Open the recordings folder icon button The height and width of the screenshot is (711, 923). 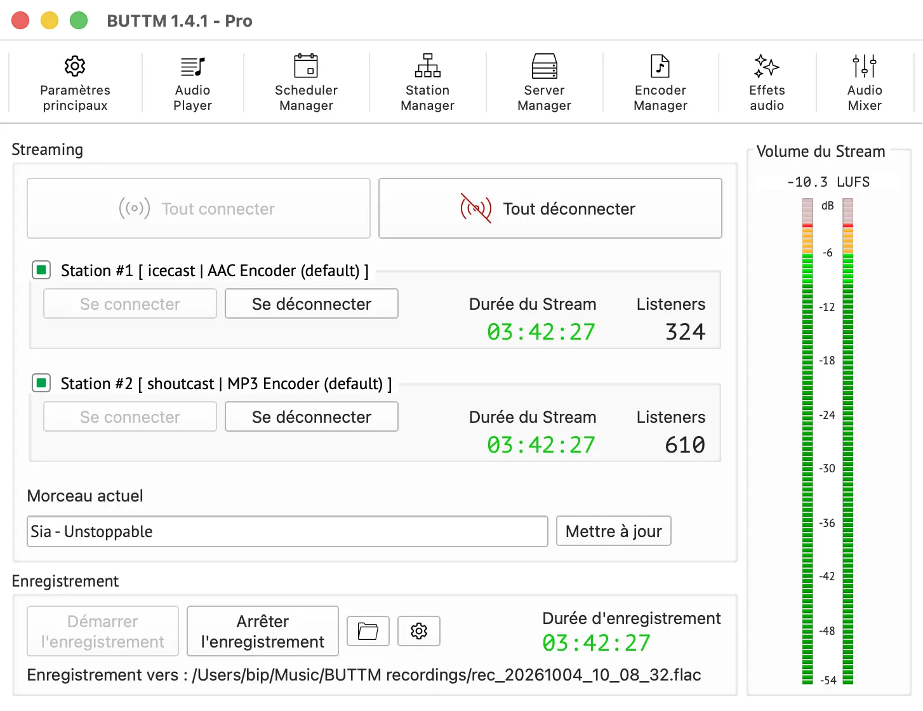[368, 631]
